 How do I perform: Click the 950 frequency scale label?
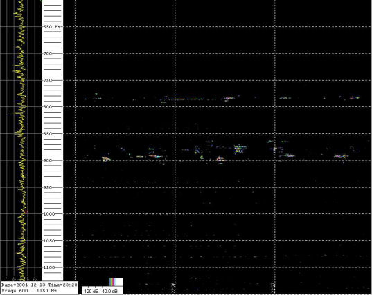[47, 187]
